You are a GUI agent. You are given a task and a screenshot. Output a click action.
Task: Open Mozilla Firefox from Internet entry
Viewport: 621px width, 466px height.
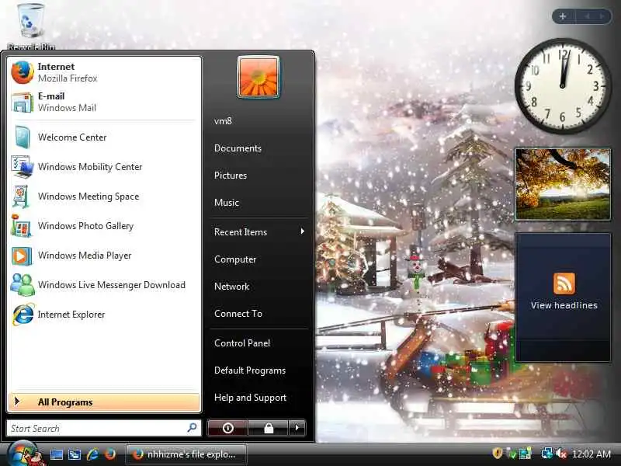click(104, 72)
